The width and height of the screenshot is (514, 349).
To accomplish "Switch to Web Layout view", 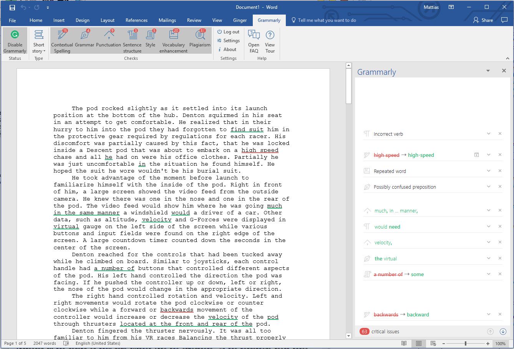I will [x=433, y=343].
